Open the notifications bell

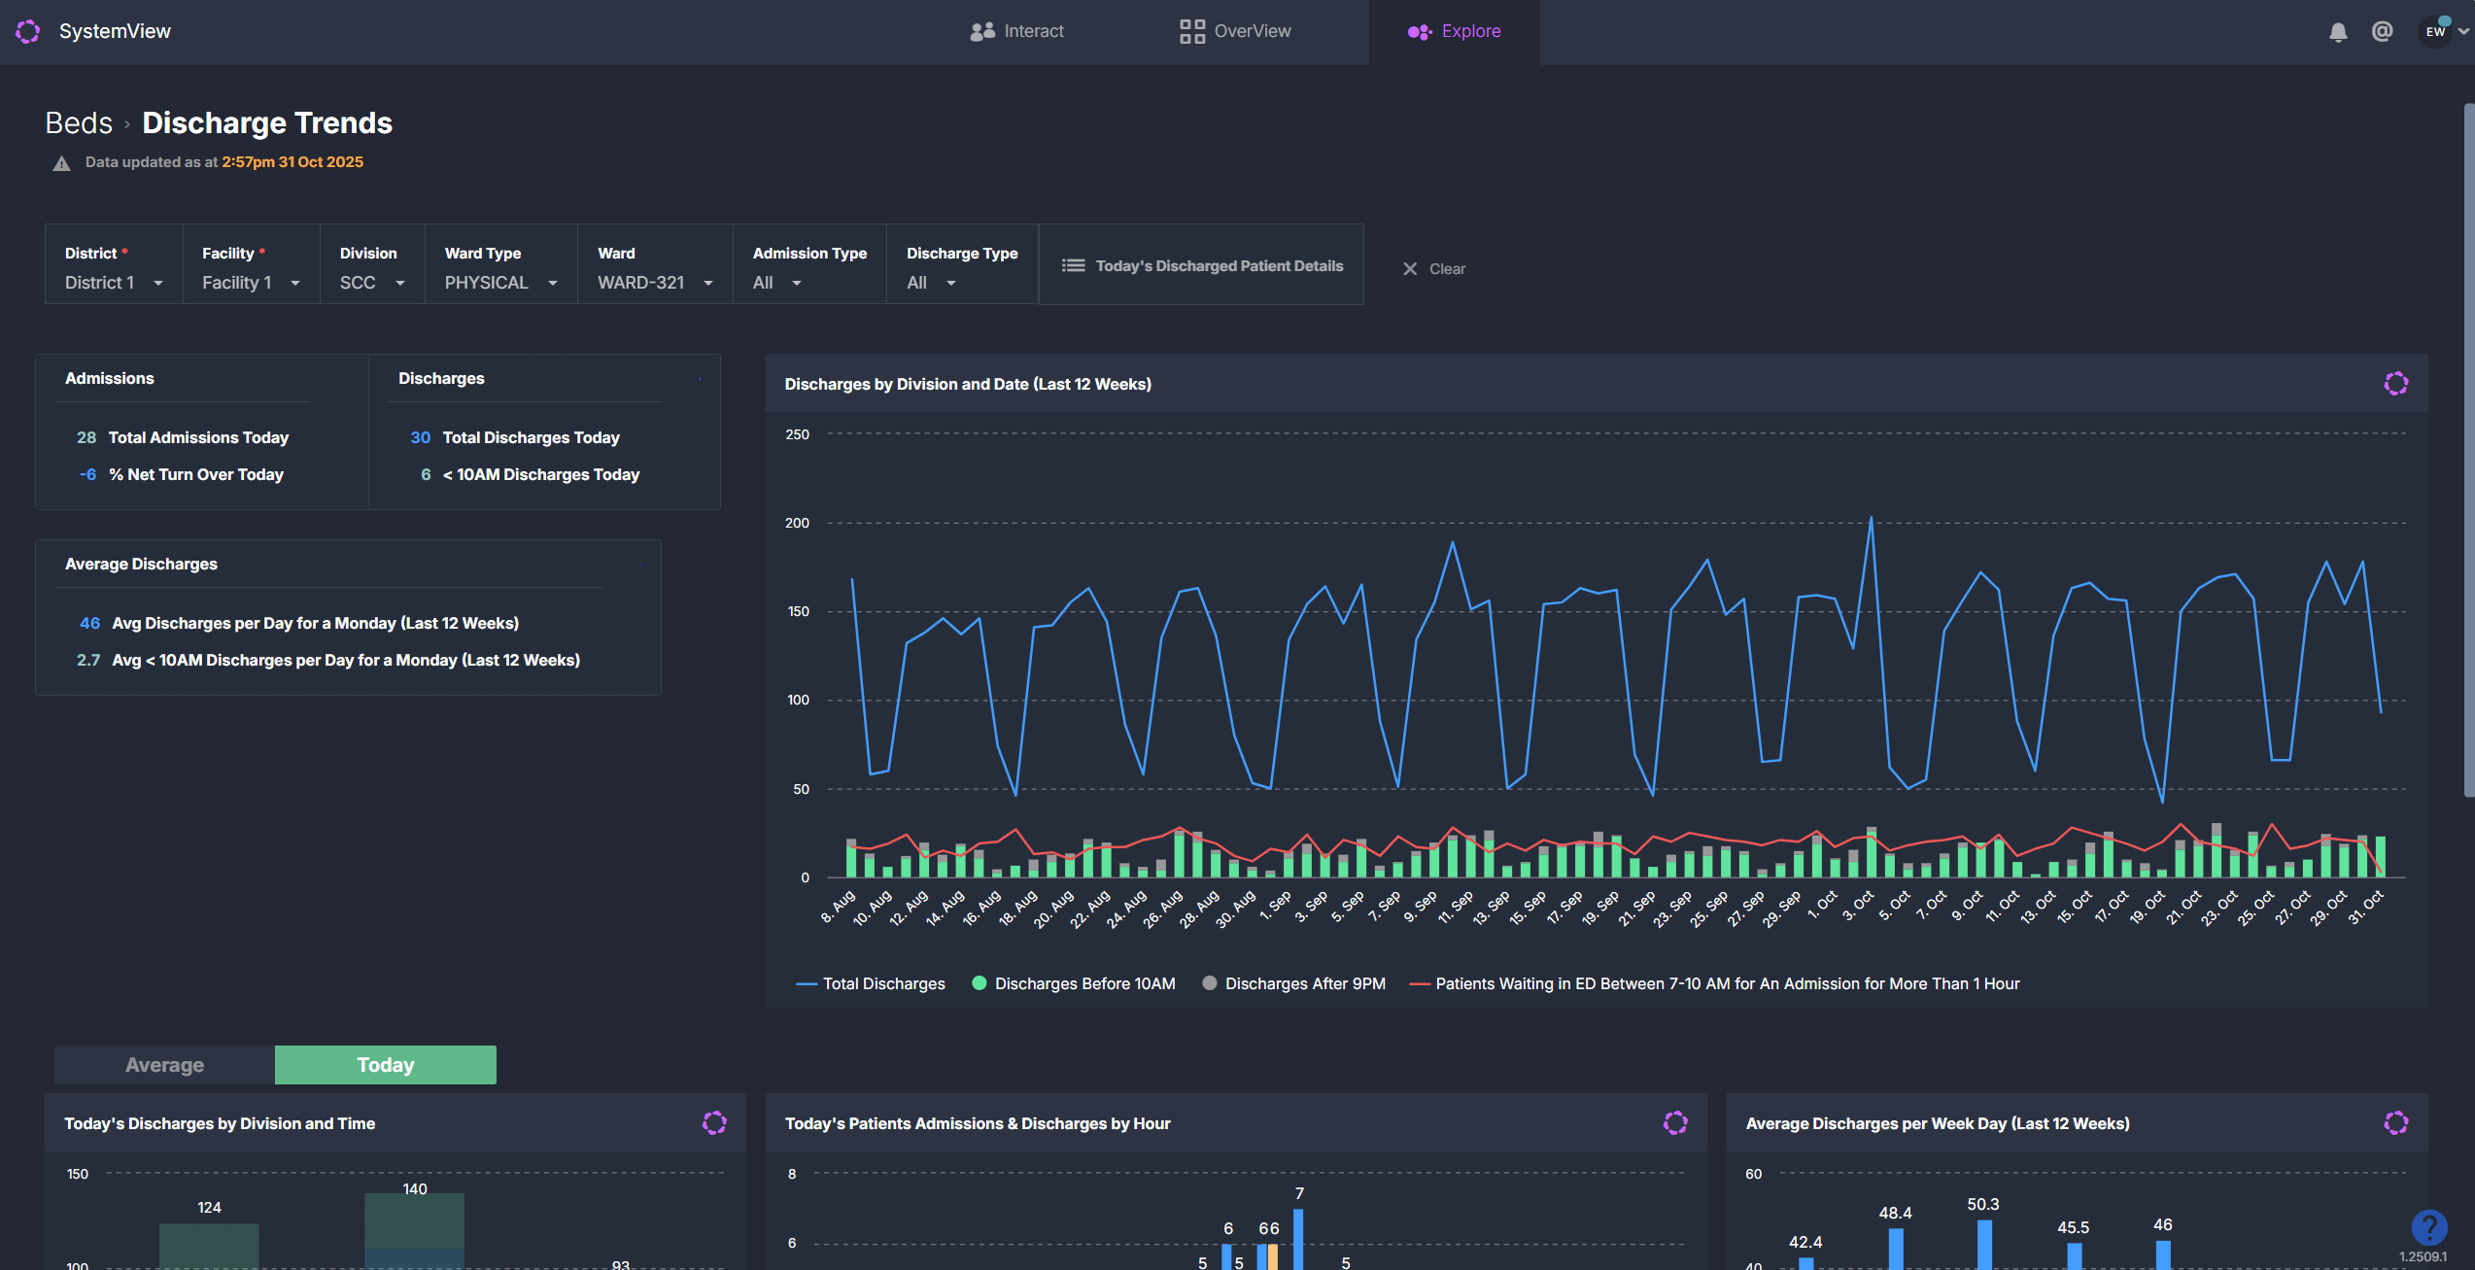2338,32
